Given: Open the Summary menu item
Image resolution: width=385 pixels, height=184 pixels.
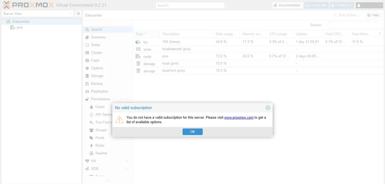Looking at the screenshot, I should (x=107, y=37).
